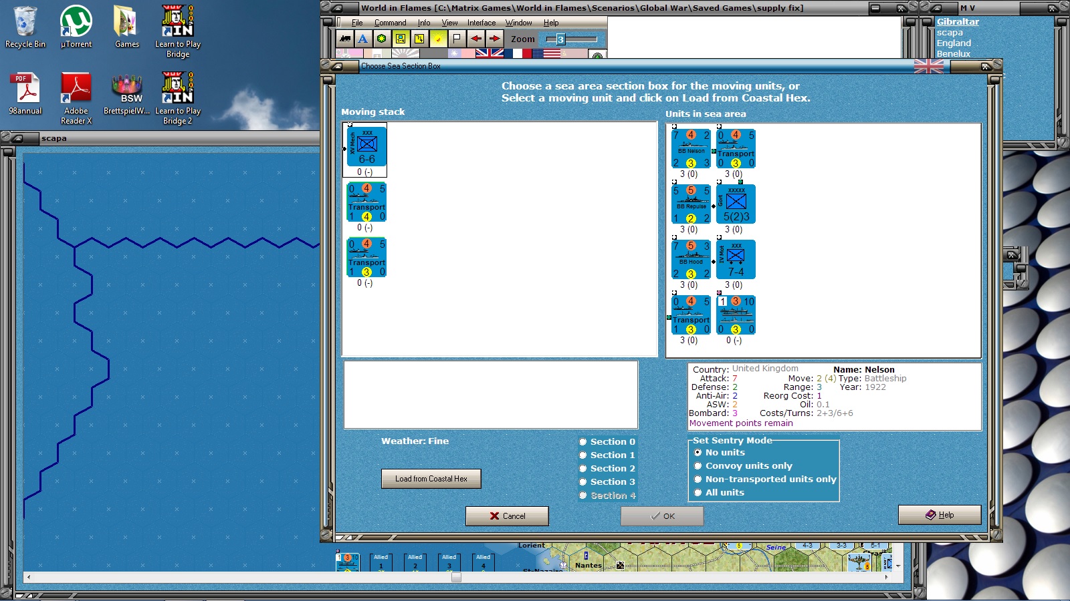The height and width of the screenshot is (601, 1070).
Task: Click the Gibraltar link in the M V window
Action: pyautogui.click(x=958, y=21)
